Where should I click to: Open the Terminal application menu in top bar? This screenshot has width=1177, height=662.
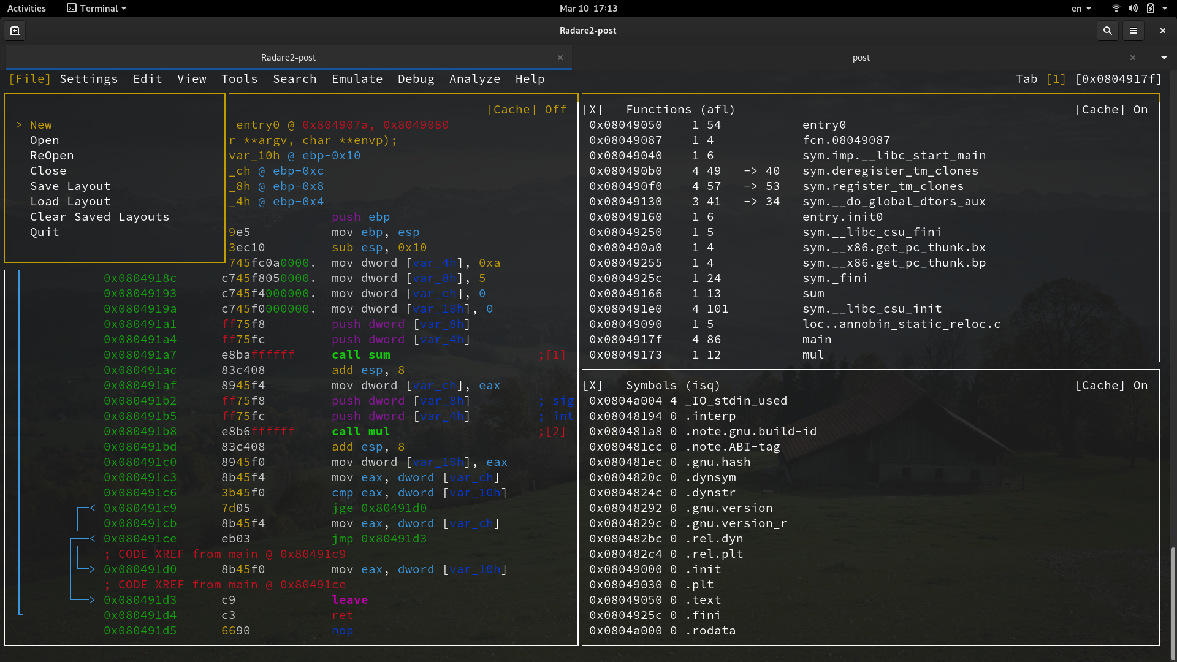click(96, 8)
